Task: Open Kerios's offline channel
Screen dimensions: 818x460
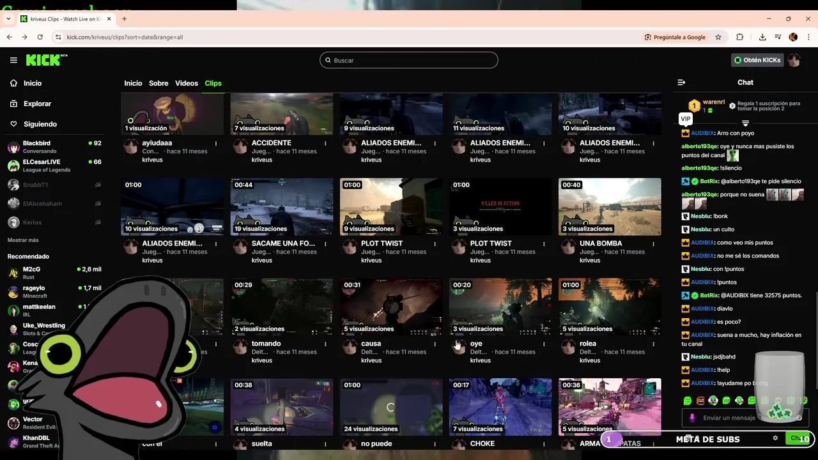Action: tap(54, 222)
